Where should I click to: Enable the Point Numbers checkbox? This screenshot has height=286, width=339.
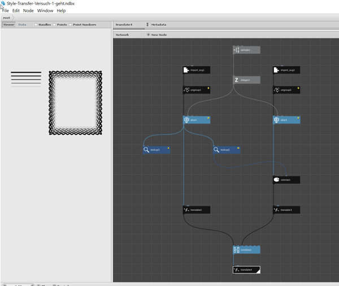click(71, 25)
